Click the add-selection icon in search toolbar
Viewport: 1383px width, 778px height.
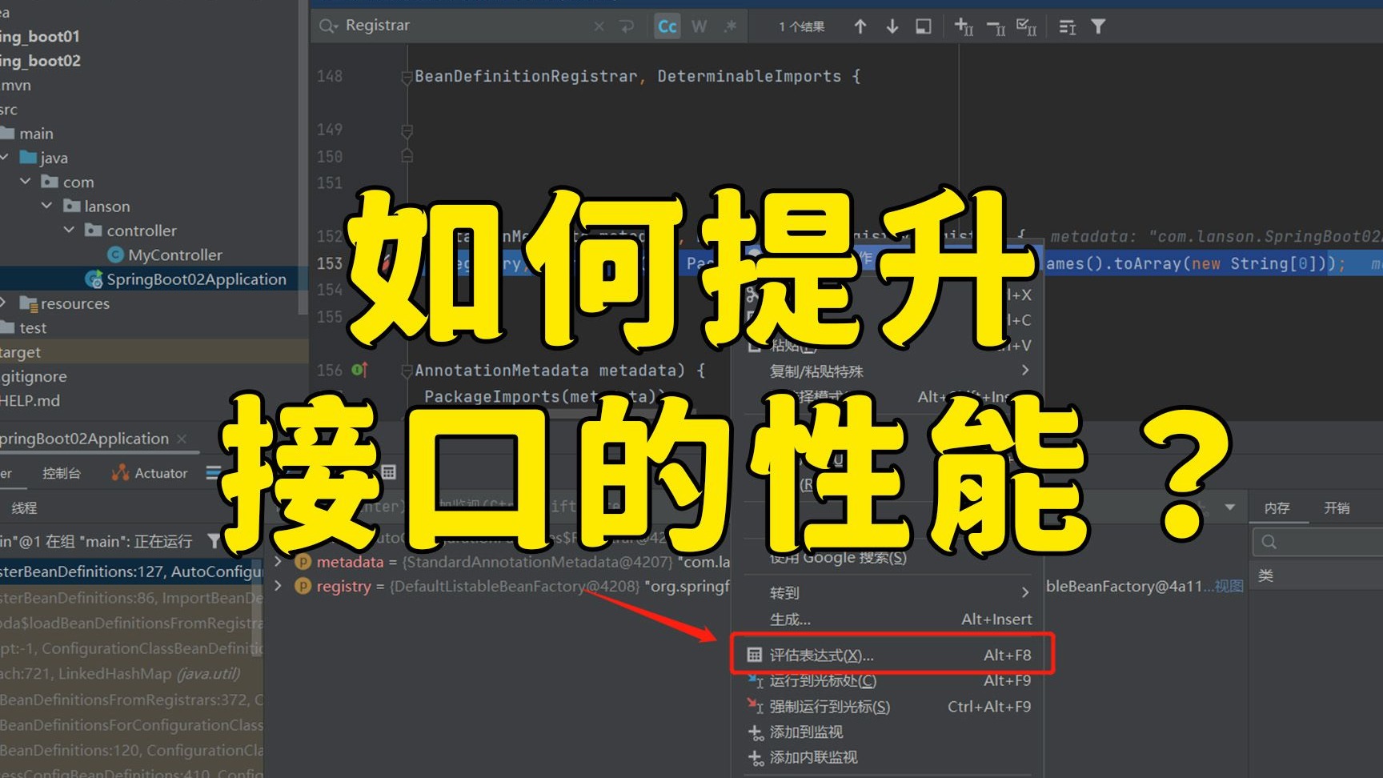click(964, 26)
